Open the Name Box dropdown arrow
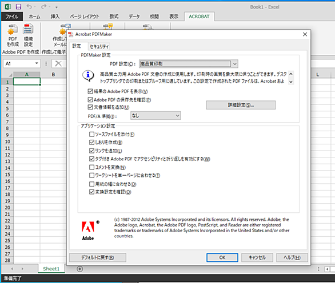Image resolution: width=335 pixels, height=283 pixels. pyautogui.click(x=37, y=63)
